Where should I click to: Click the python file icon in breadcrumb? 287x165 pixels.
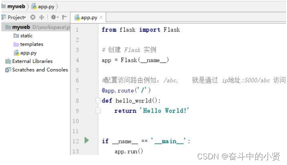click(x=34, y=7)
